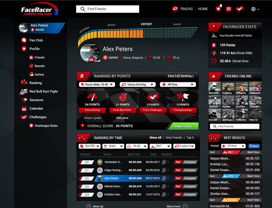
Task: Open the RX7 kart dropdown
Action: pyautogui.click(x=160, y=146)
